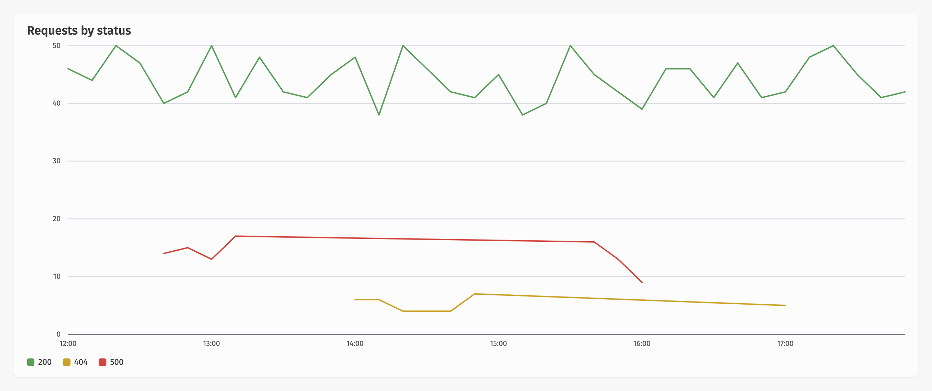The image size is (932, 391).
Task: Click the y-axis label 0
Action: [x=58, y=334]
